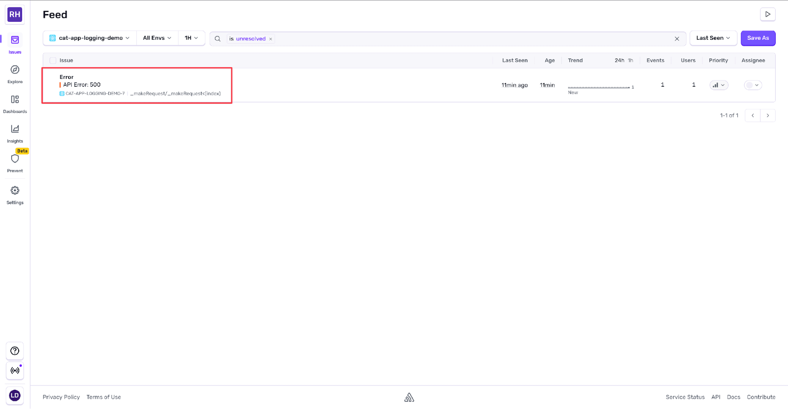Viewport: 788px width, 409px height.
Task: Remove the unresolved filter tag
Action: coord(271,39)
